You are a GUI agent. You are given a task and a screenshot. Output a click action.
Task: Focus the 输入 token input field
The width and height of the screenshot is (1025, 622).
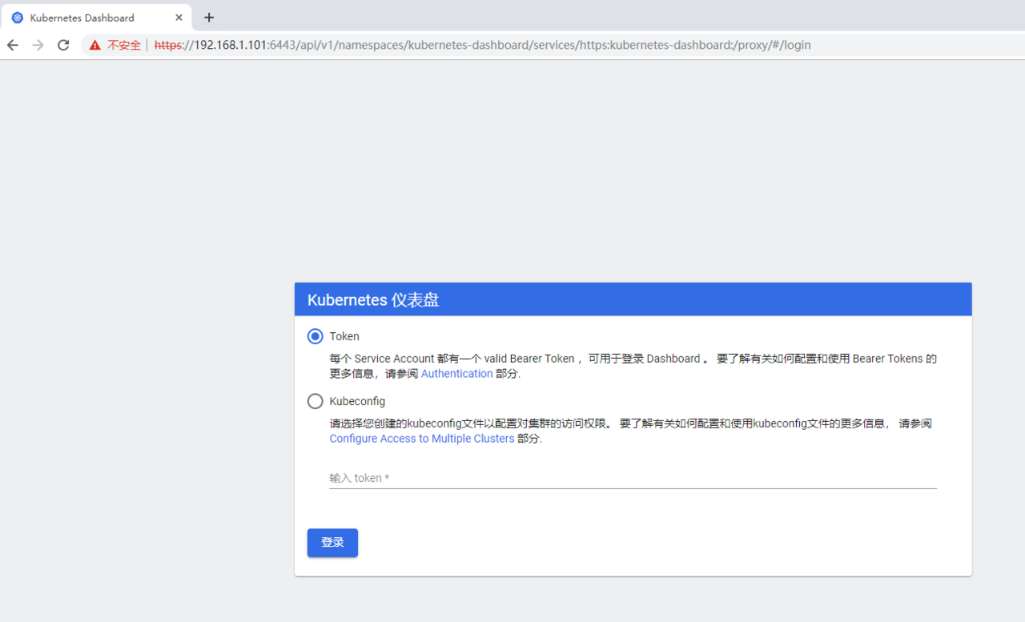pos(633,478)
